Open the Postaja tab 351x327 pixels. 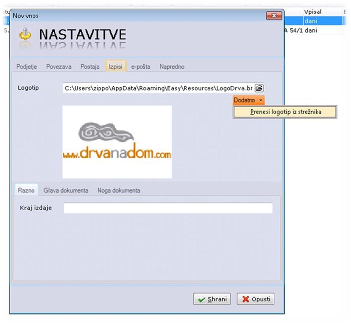(x=90, y=67)
